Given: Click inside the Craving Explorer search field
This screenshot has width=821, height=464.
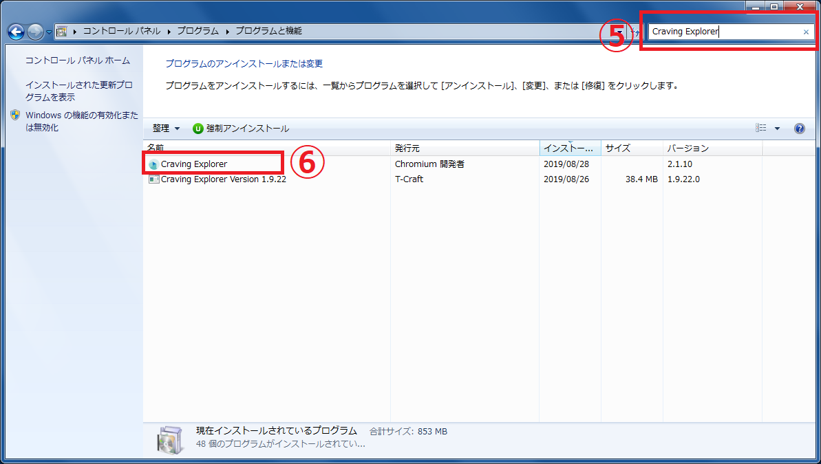Looking at the screenshot, I should coord(723,31).
